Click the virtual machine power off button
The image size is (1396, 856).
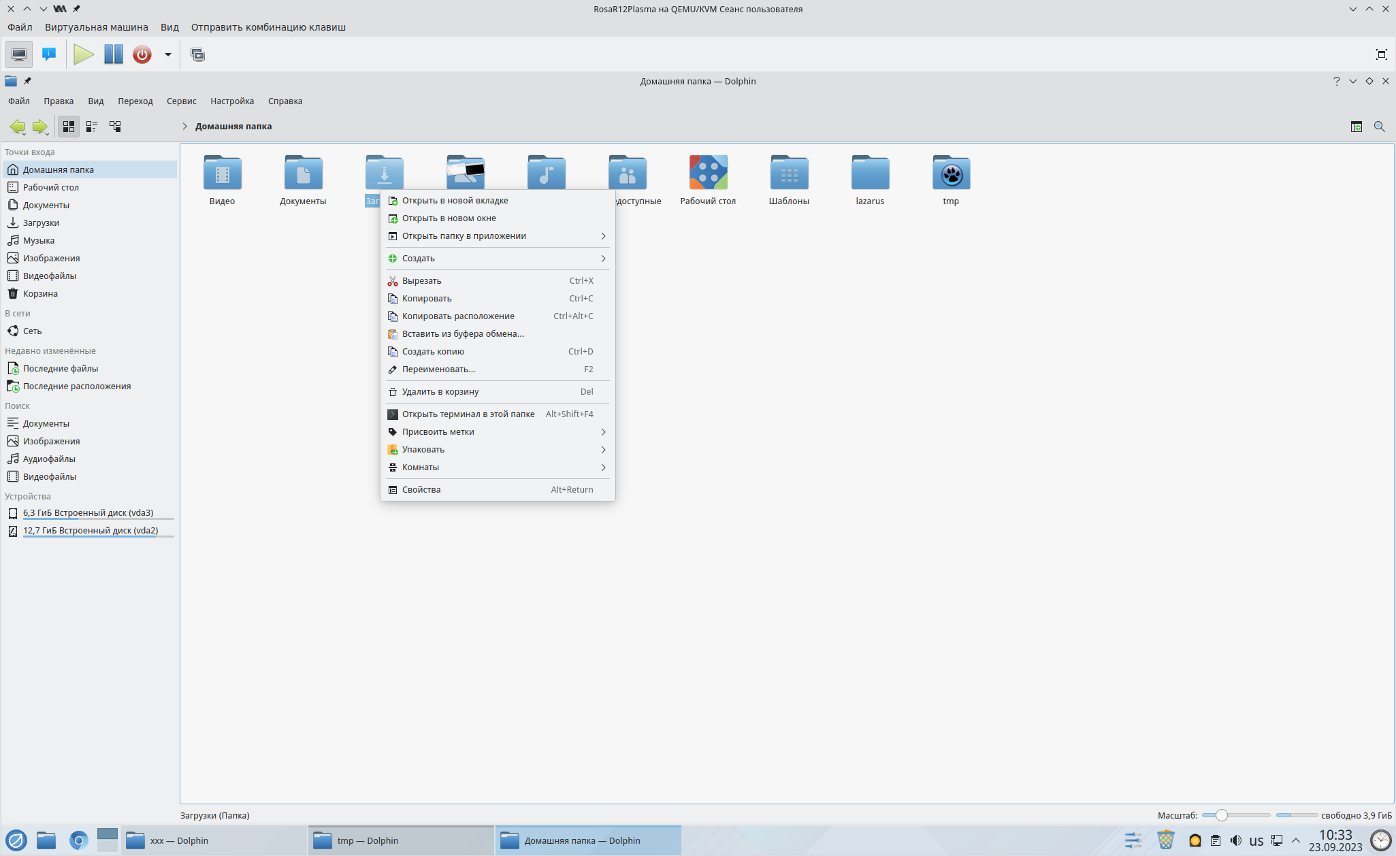pos(142,54)
